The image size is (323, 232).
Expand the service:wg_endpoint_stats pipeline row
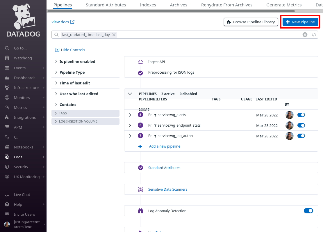130,125
